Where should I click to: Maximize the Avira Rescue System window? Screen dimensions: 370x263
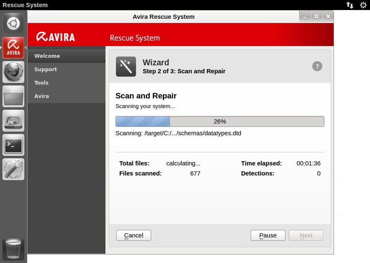[316, 16]
